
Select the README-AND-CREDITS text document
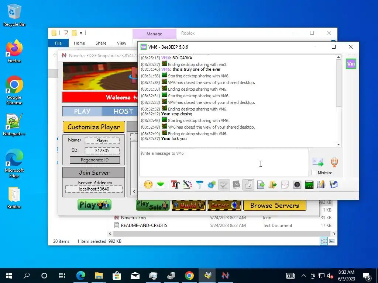coord(144,225)
